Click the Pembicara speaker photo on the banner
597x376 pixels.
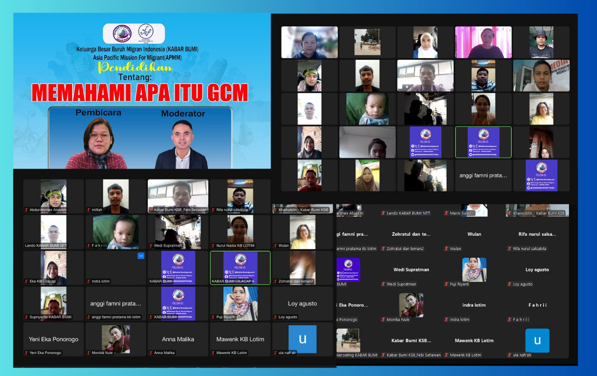tap(97, 144)
